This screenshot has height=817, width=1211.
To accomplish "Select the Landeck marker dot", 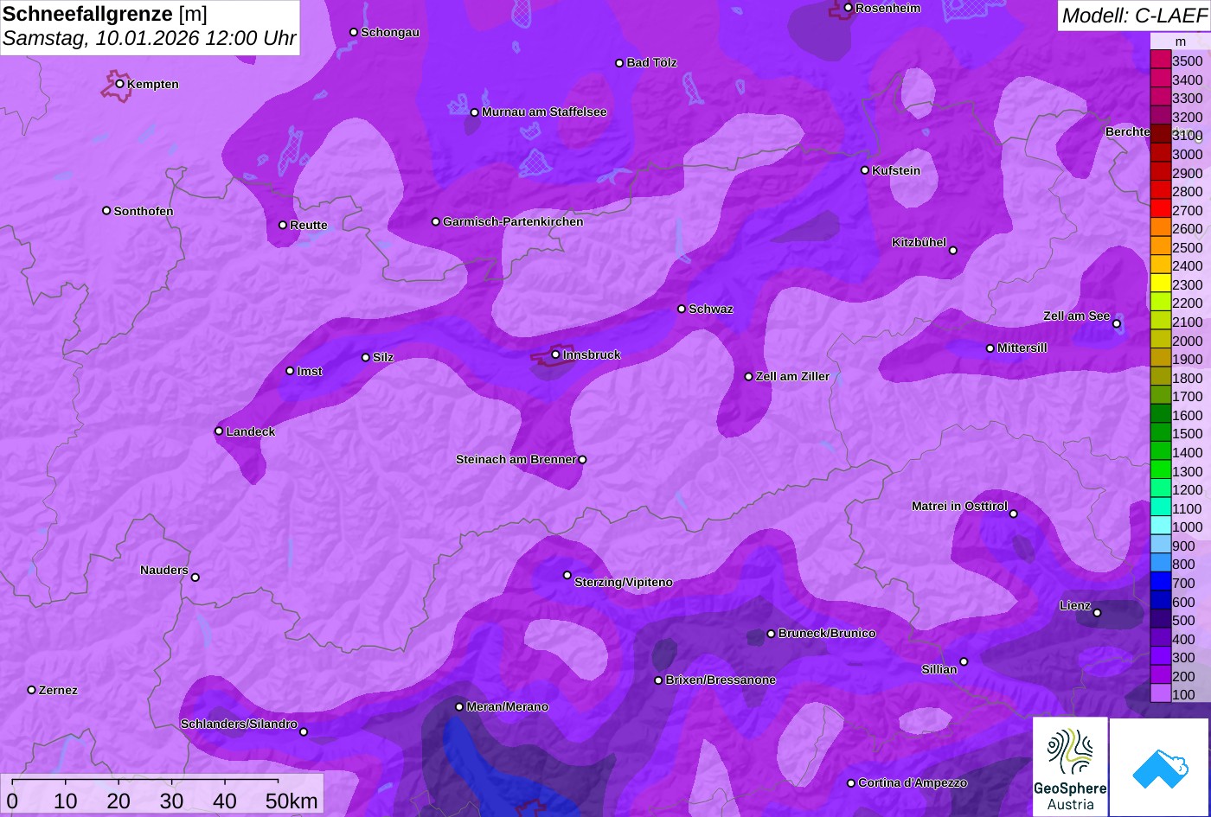I will (x=219, y=431).
